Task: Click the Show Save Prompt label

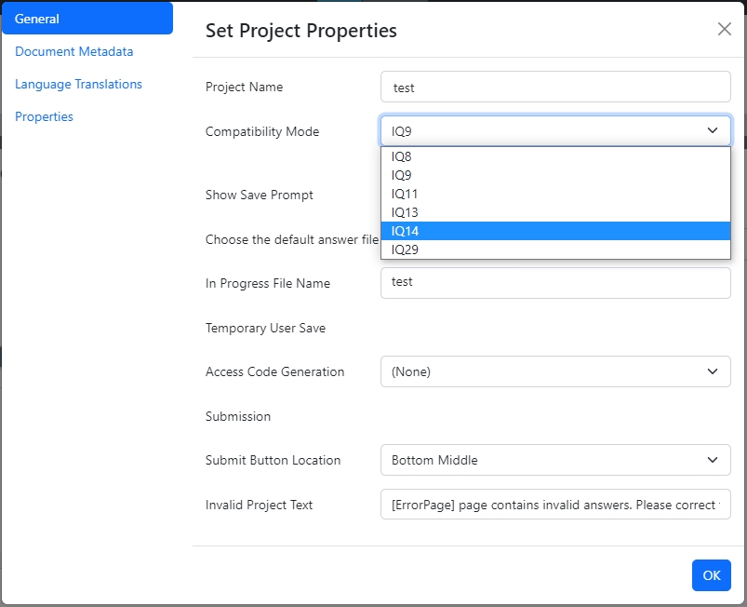Action: click(260, 195)
